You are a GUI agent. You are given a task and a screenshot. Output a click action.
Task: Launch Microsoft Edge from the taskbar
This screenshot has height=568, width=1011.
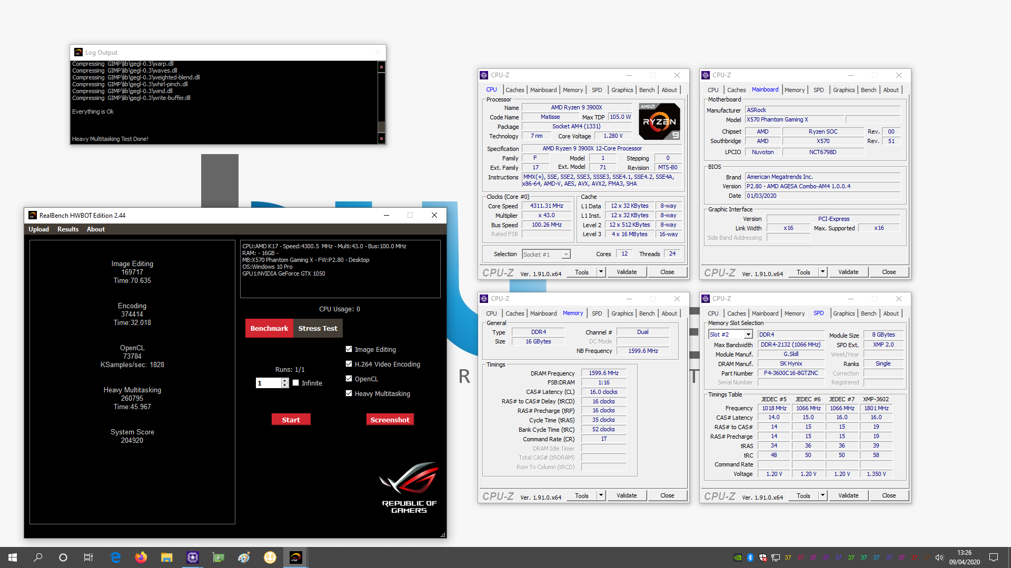click(115, 557)
